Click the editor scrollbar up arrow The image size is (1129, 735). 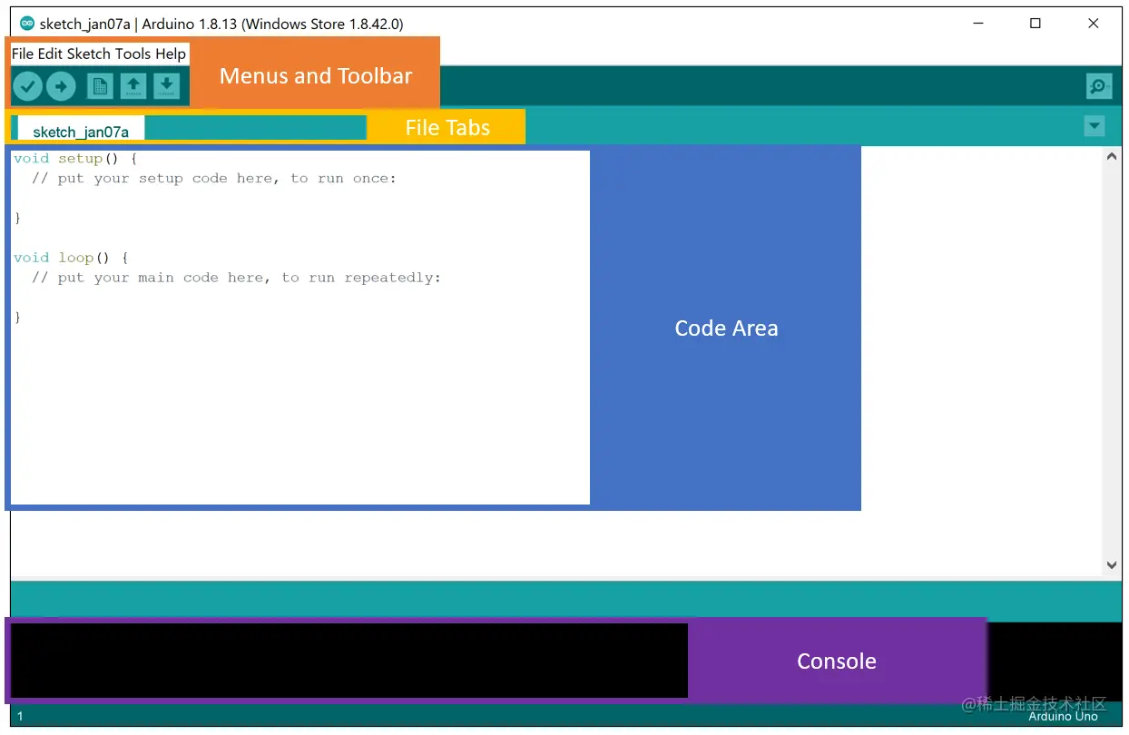tap(1111, 155)
